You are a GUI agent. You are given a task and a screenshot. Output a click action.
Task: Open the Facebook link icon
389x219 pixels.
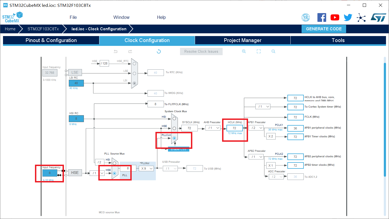tap(322, 17)
